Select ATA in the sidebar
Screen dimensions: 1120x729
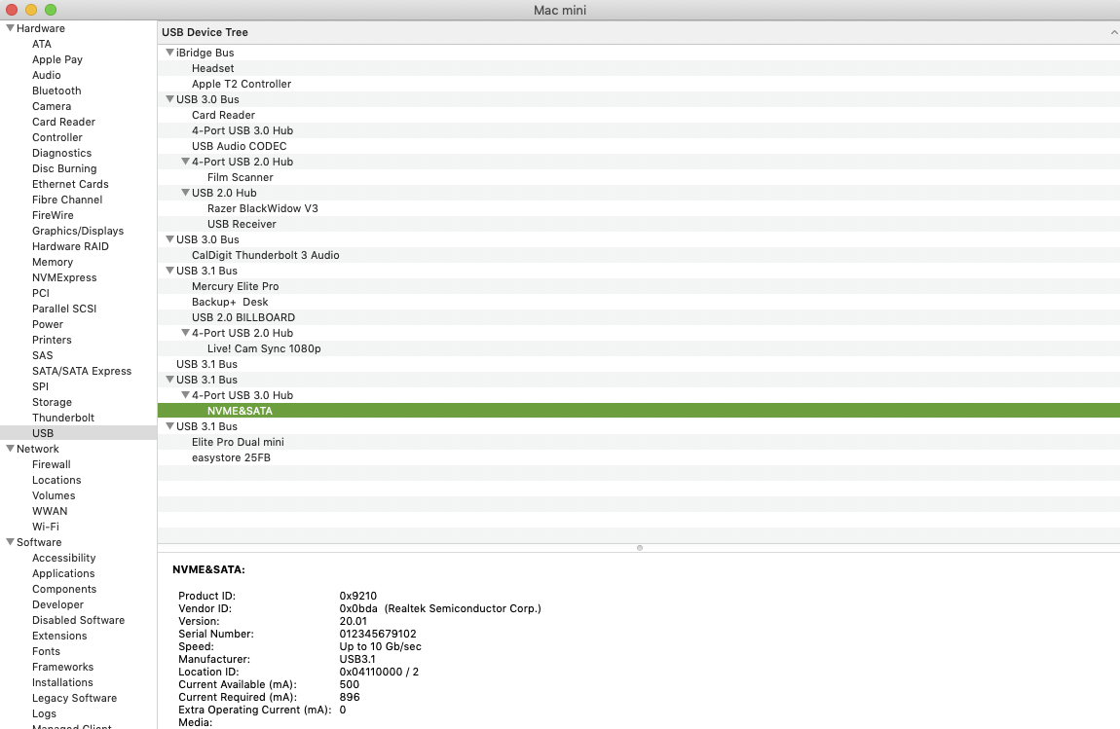click(x=42, y=44)
